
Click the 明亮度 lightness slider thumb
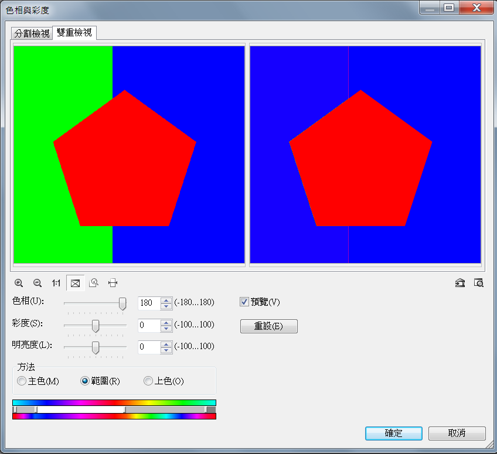[x=96, y=347]
